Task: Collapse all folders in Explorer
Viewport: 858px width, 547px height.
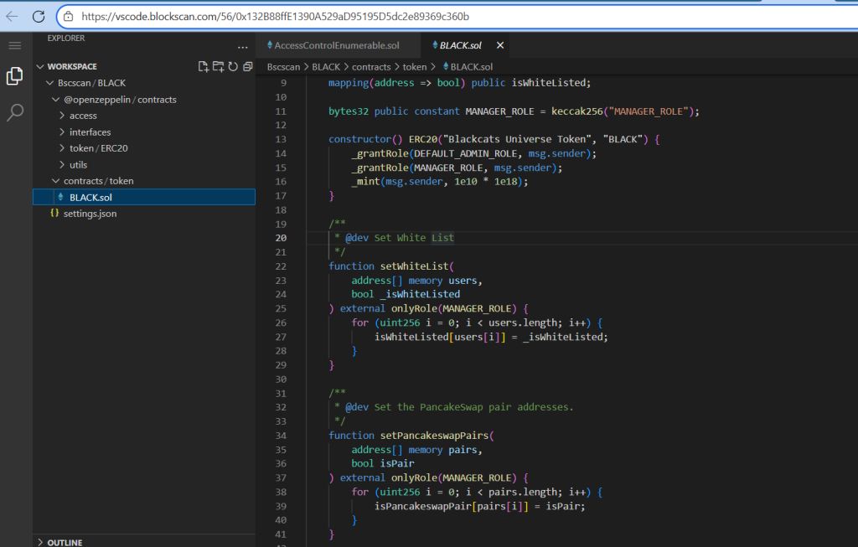Action: 247,66
